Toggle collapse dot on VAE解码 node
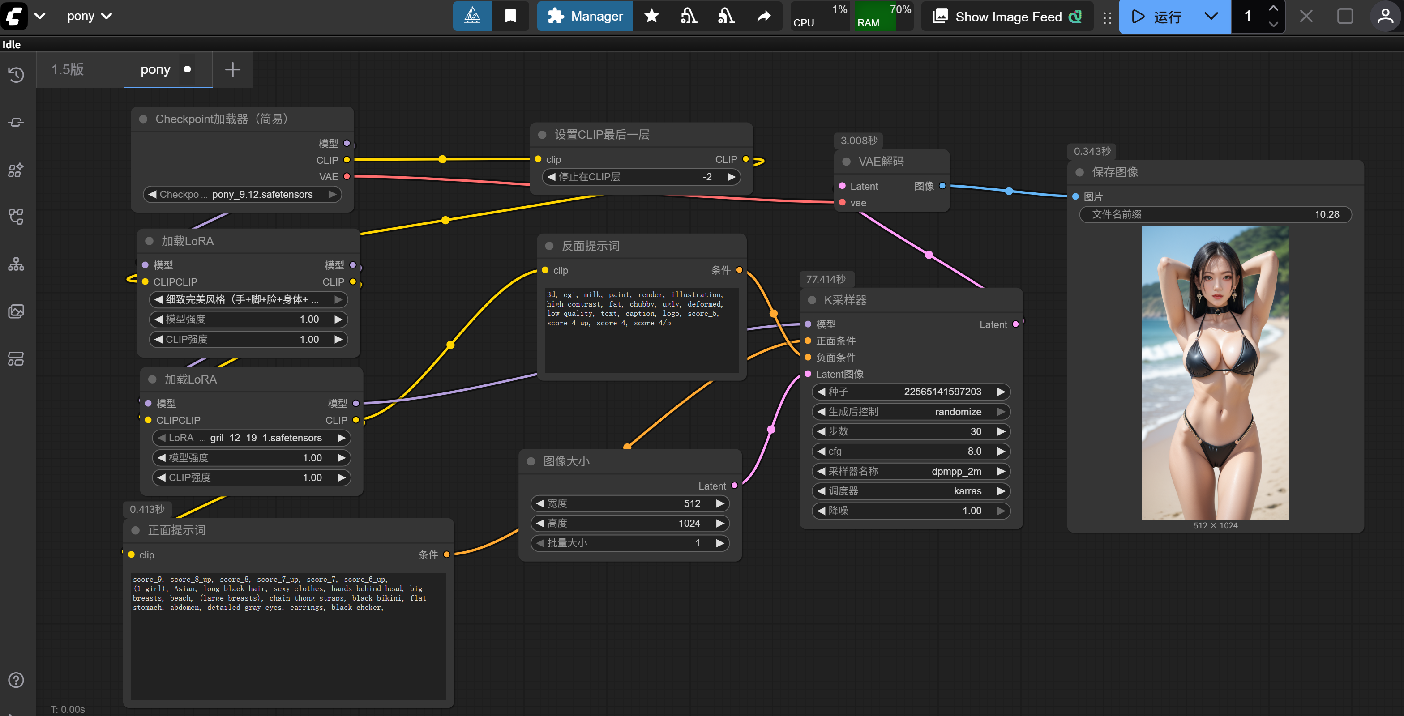 pos(846,162)
